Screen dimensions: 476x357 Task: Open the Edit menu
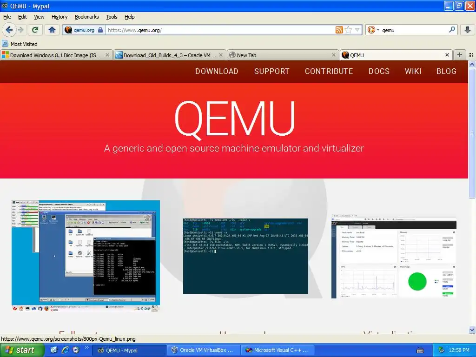(22, 17)
